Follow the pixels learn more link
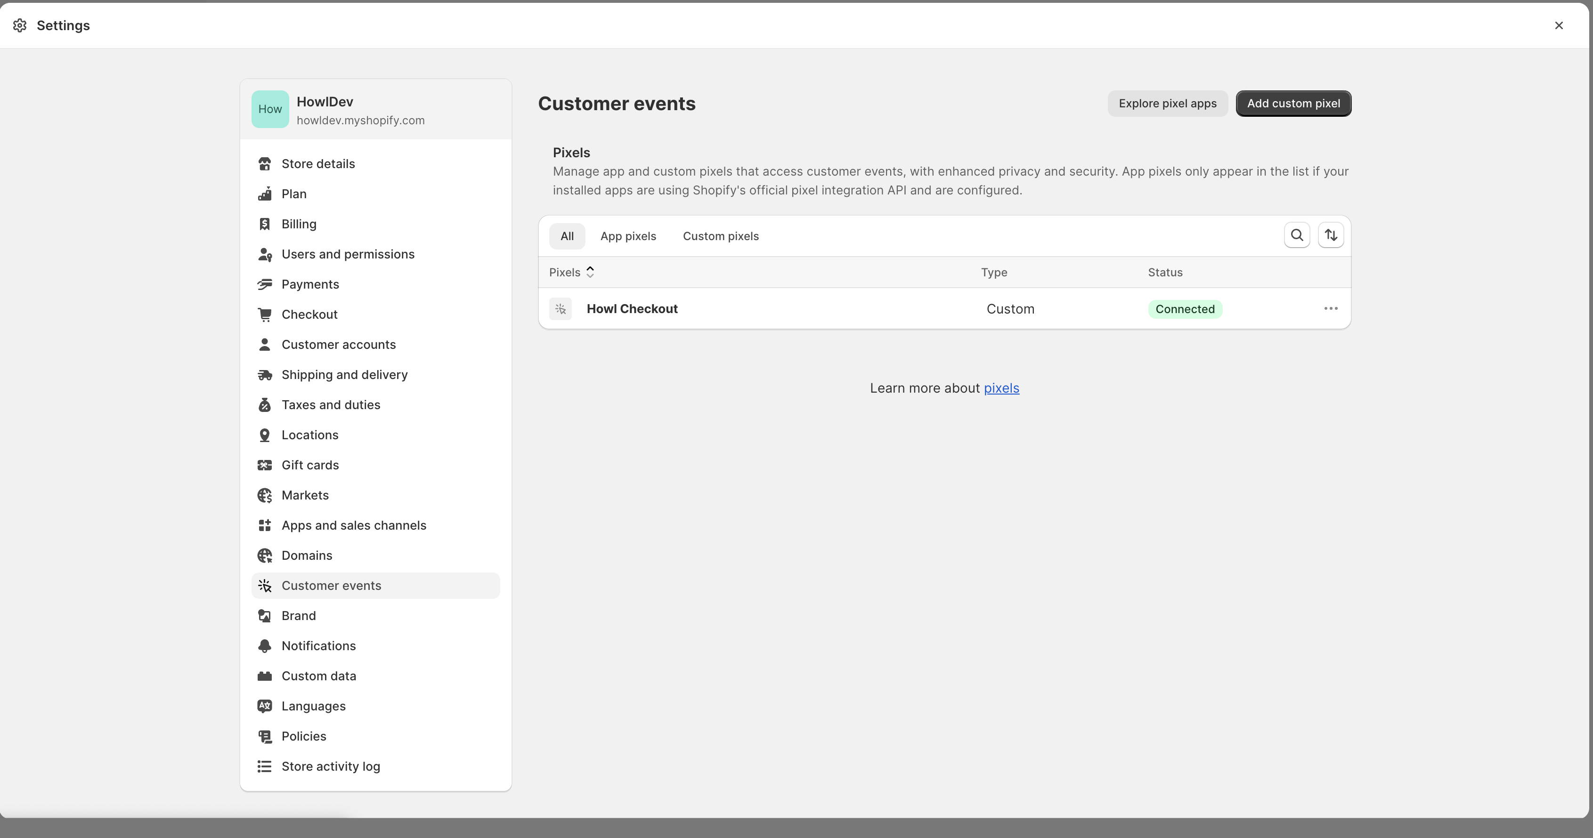Image resolution: width=1593 pixels, height=838 pixels. pyautogui.click(x=1001, y=388)
